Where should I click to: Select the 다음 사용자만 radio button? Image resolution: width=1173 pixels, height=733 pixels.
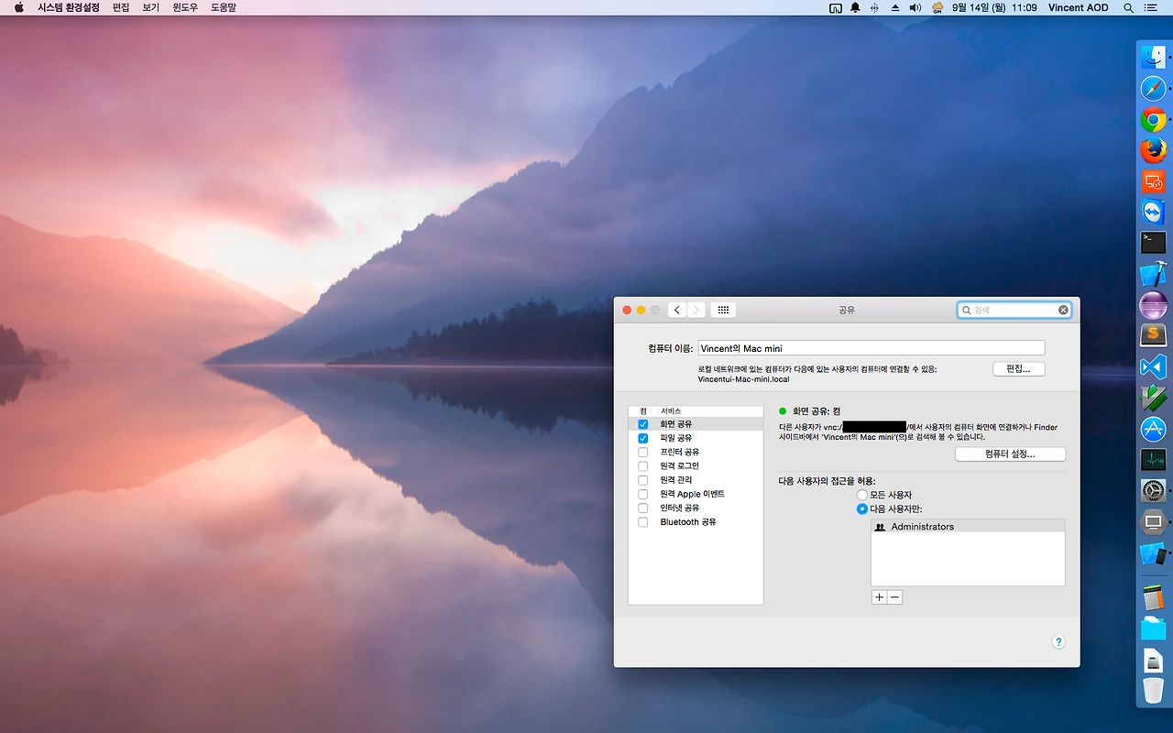[x=862, y=509]
